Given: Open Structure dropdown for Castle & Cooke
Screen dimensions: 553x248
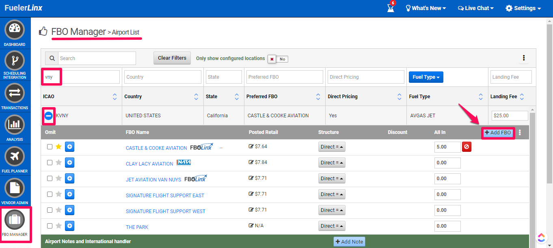Looking at the screenshot, I should pyautogui.click(x=332, y=147).
